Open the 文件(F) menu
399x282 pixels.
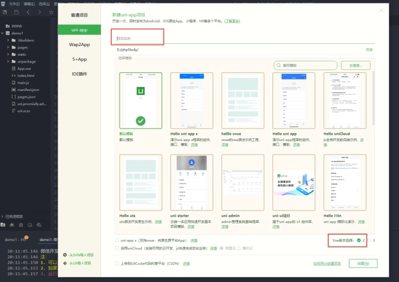pyautogui.click(x=14, y=4)
